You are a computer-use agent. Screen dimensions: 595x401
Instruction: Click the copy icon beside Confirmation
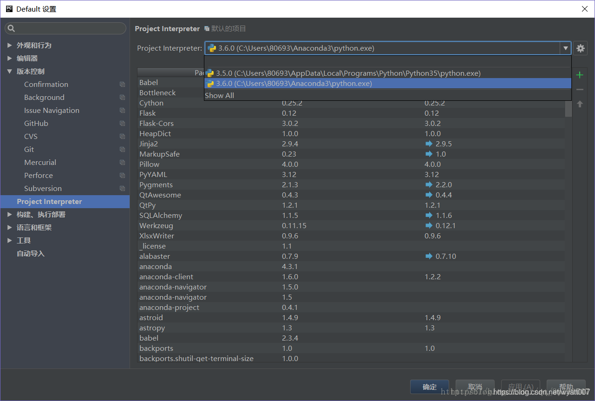tap(122, 85)
